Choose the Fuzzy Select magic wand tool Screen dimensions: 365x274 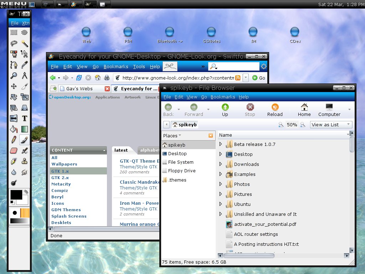24,43
